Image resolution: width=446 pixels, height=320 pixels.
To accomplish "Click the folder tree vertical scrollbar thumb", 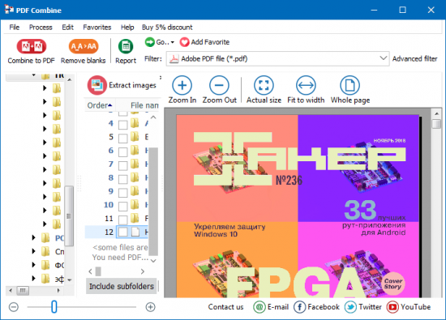I will [x=69, y=216].
